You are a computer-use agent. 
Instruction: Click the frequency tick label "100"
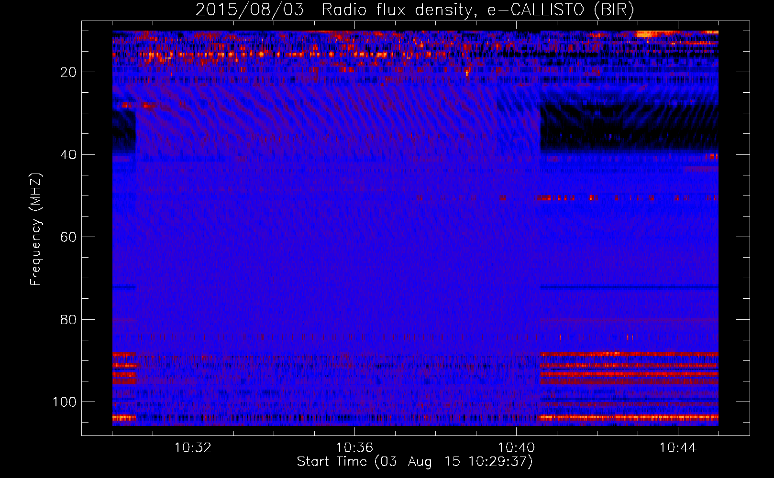(65, 402)
